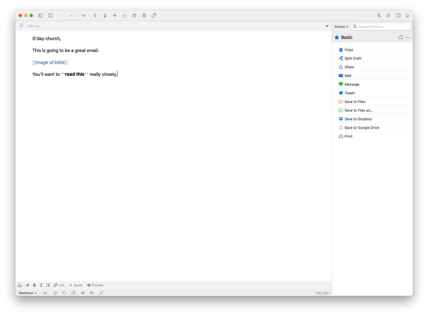
Task: Run Save to Google Drive action
Action: [x=373, y=128]
